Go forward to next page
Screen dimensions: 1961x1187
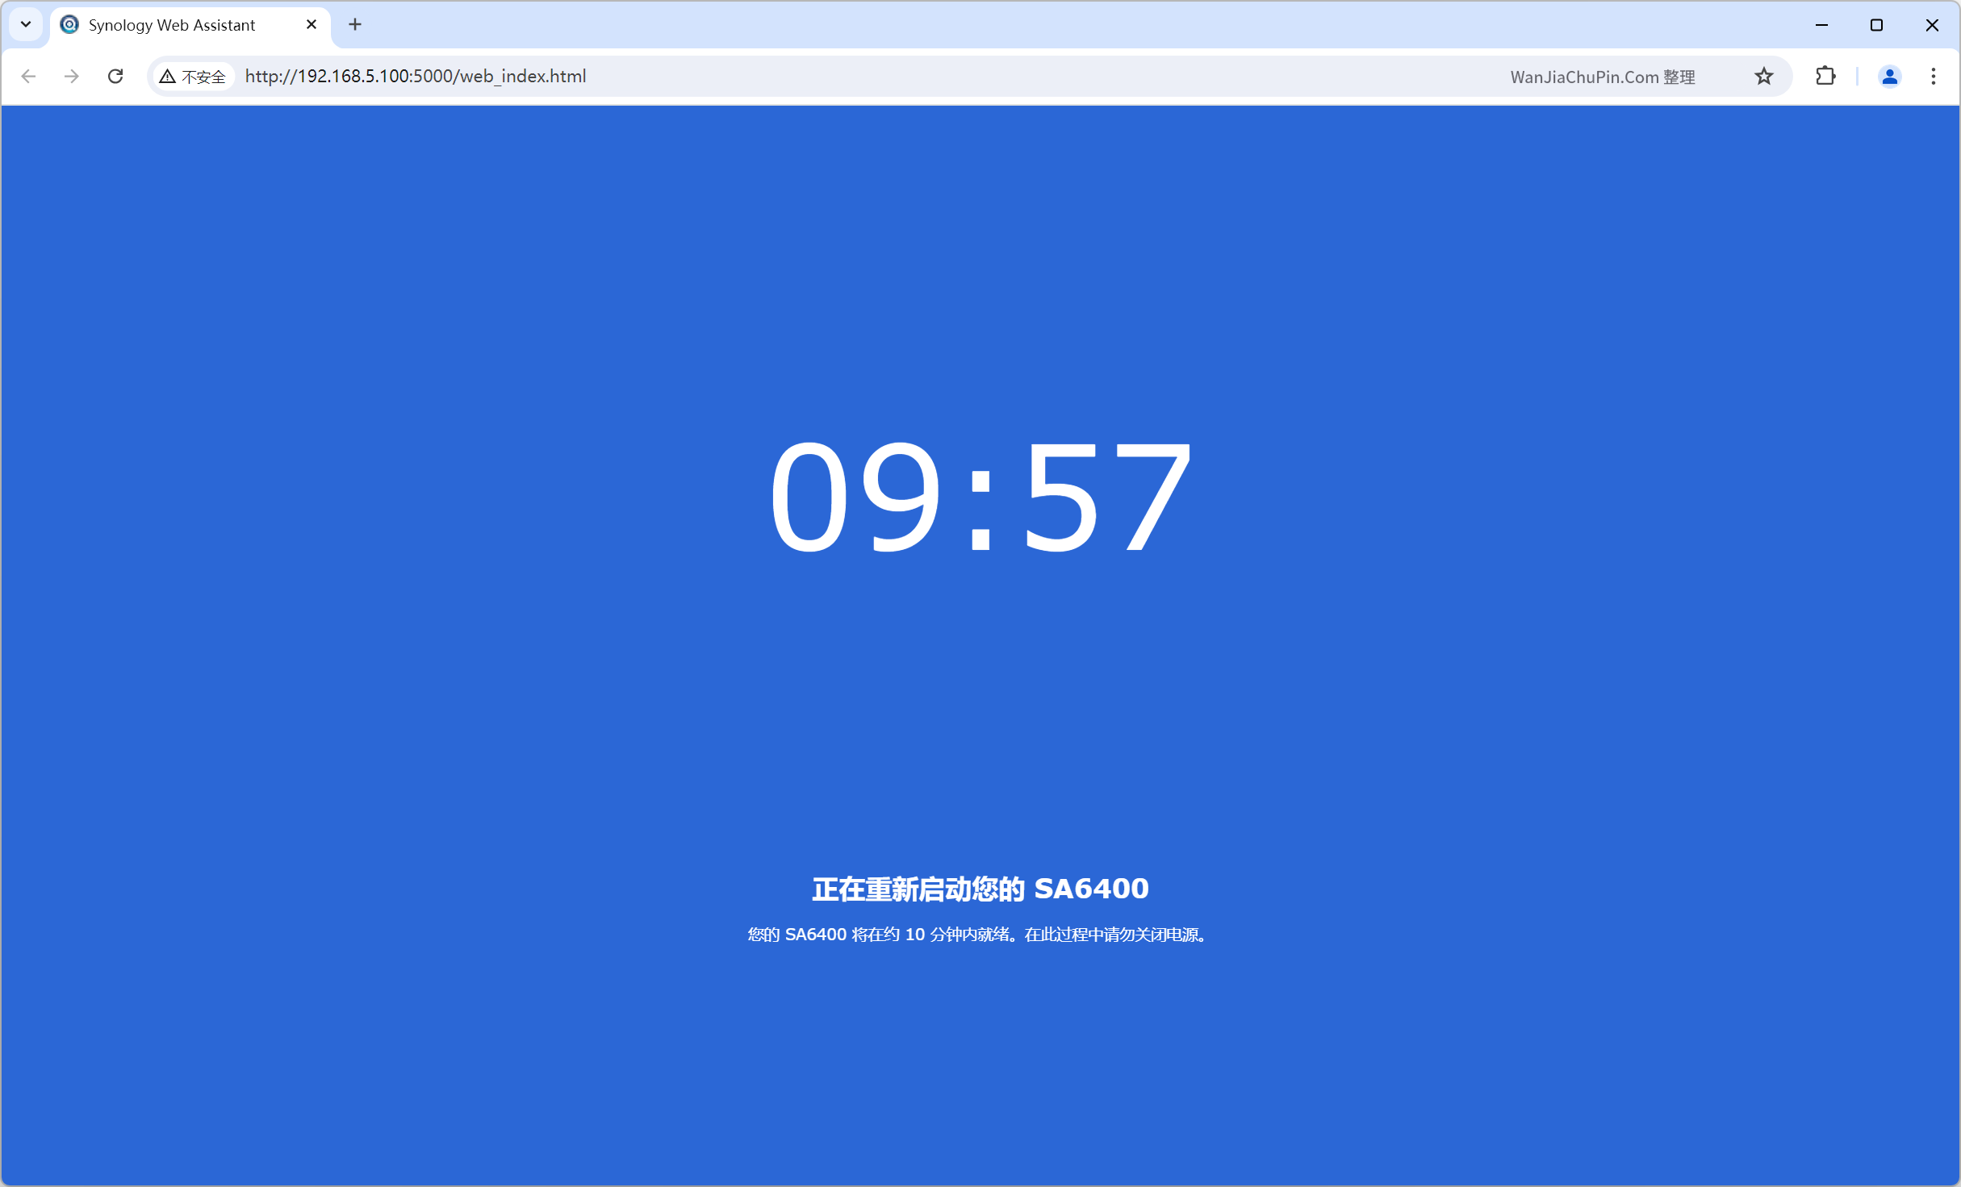(x=72, y=76)
